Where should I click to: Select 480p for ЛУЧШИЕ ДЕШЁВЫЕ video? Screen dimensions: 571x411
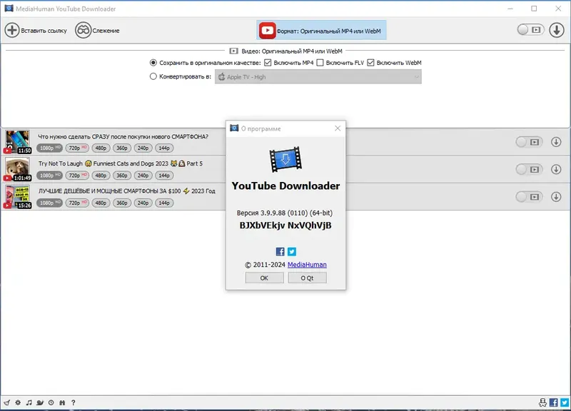point(101,203)
